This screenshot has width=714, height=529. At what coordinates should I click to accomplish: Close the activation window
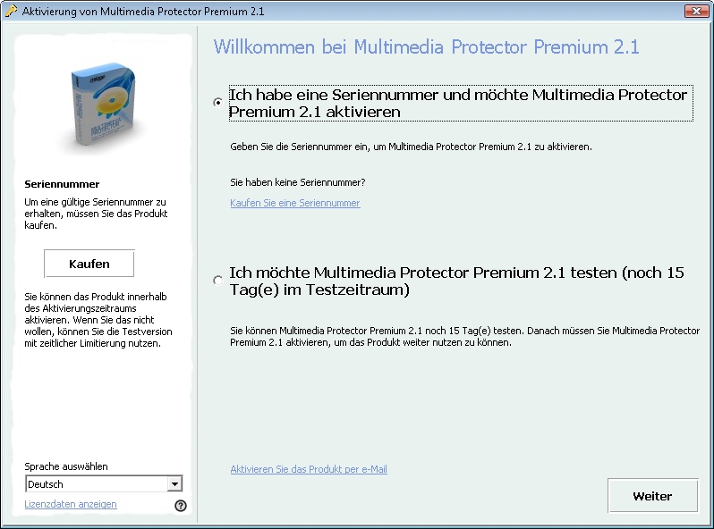[696, 11]
